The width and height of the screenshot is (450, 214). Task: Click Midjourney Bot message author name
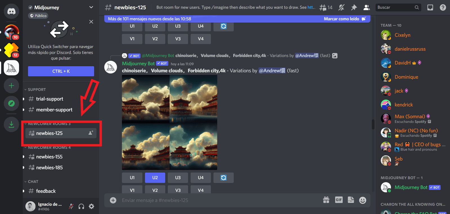[x=138, y=64]
